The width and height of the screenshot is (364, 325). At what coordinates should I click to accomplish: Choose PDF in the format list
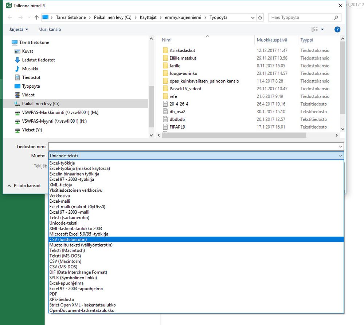196,294
